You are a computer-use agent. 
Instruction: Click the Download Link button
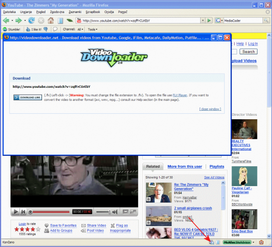pyautogui.click(x=28, y=97)
